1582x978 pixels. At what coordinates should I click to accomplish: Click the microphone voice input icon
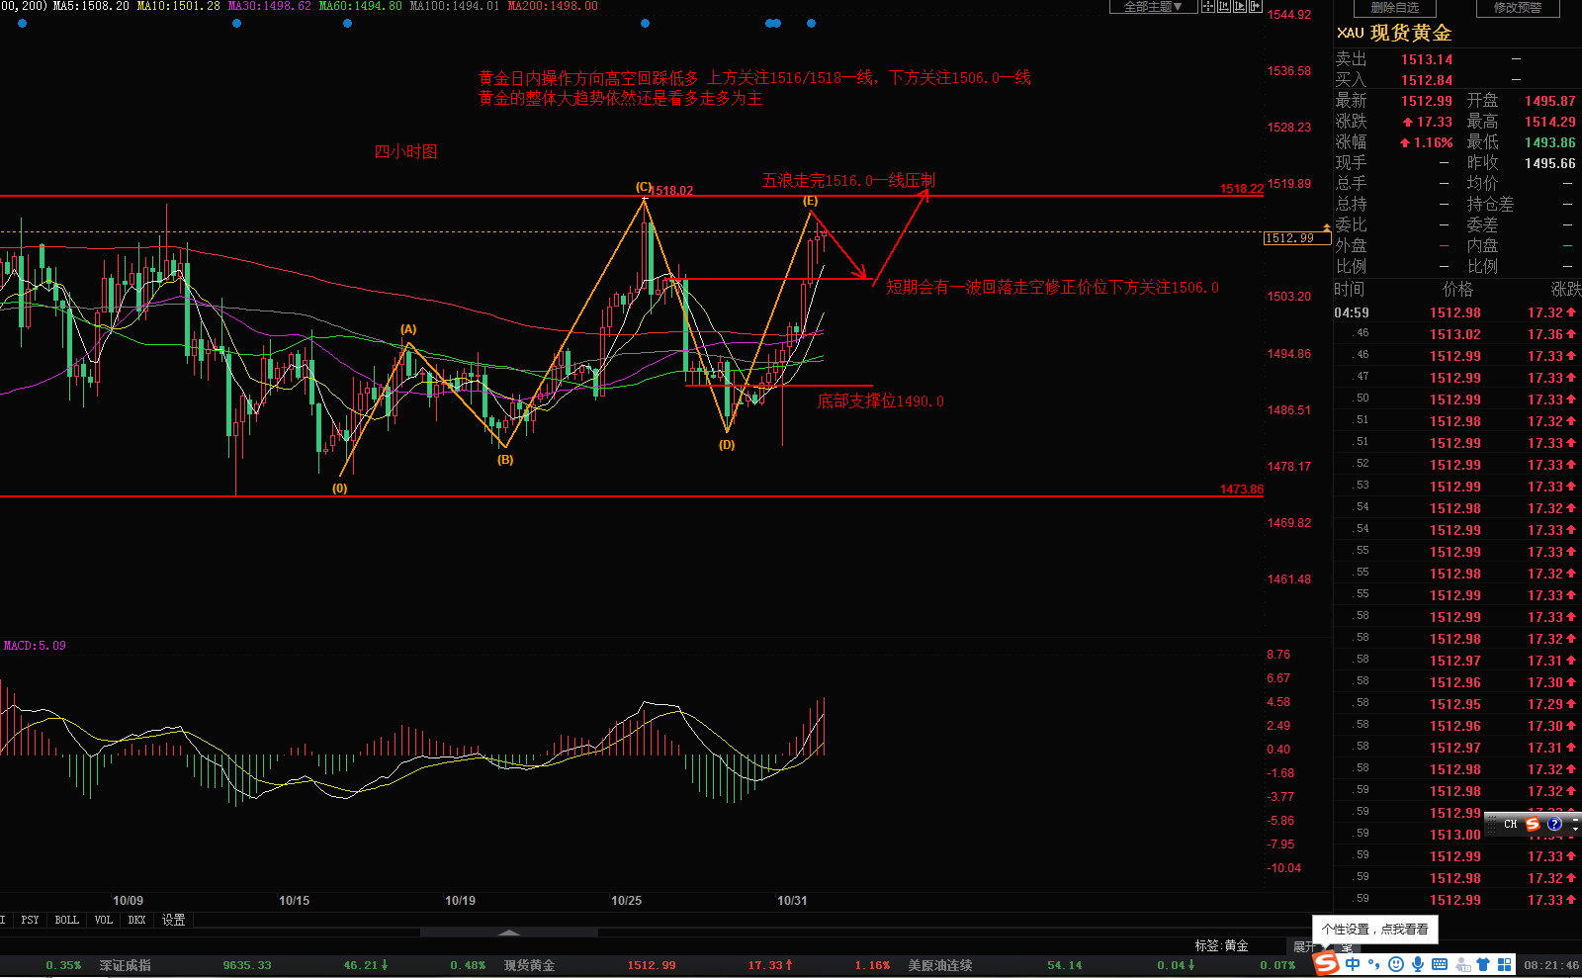coord(1418,964)
